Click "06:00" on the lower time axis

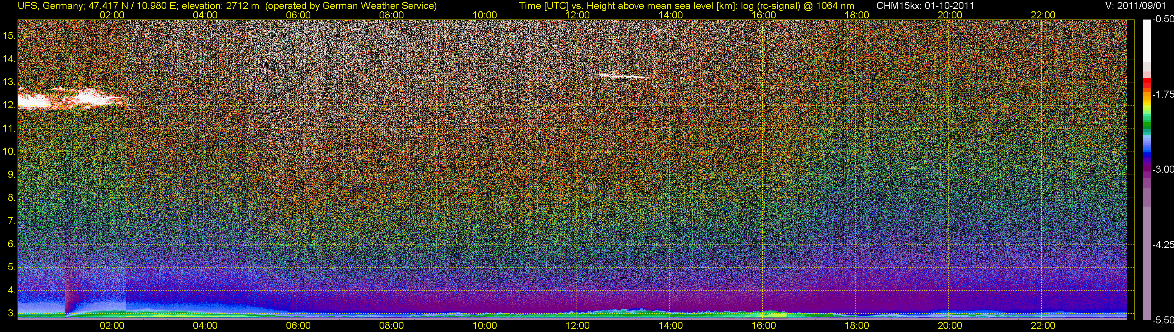tap(298, 326)
